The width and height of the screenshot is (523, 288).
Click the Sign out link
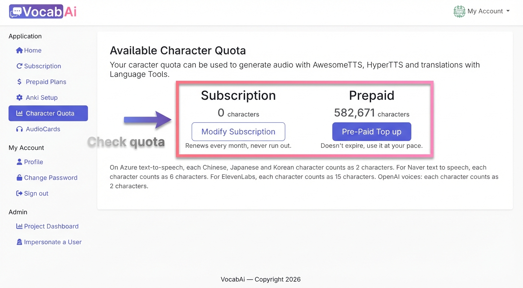[36, 193]
